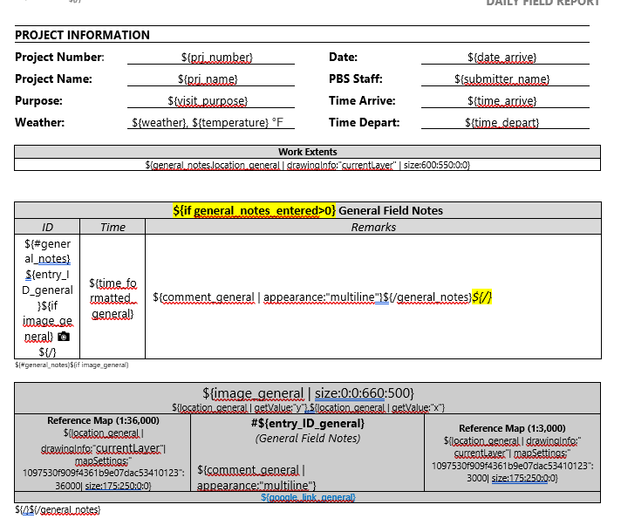The width and height of the screenshot is (621, 532).
Task: Open the ${google_link_general} hyperlink
Action: click(x=308, y=497)
